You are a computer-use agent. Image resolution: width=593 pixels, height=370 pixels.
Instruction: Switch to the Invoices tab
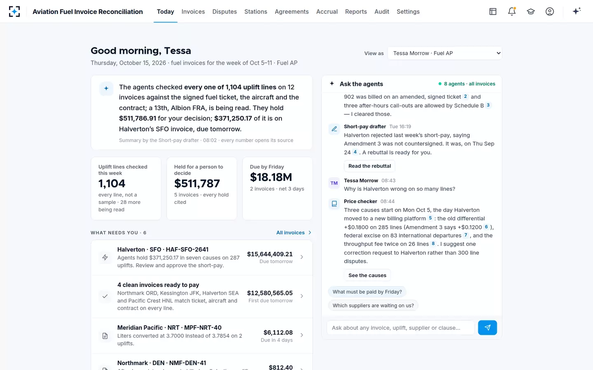coord(193,12)
